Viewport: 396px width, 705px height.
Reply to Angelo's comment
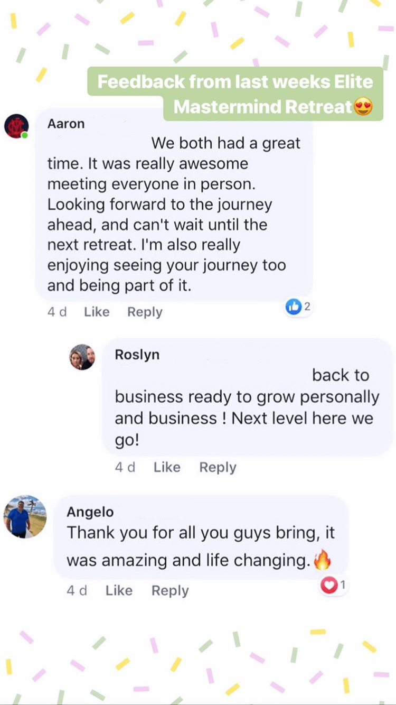(x=170, y=590)
